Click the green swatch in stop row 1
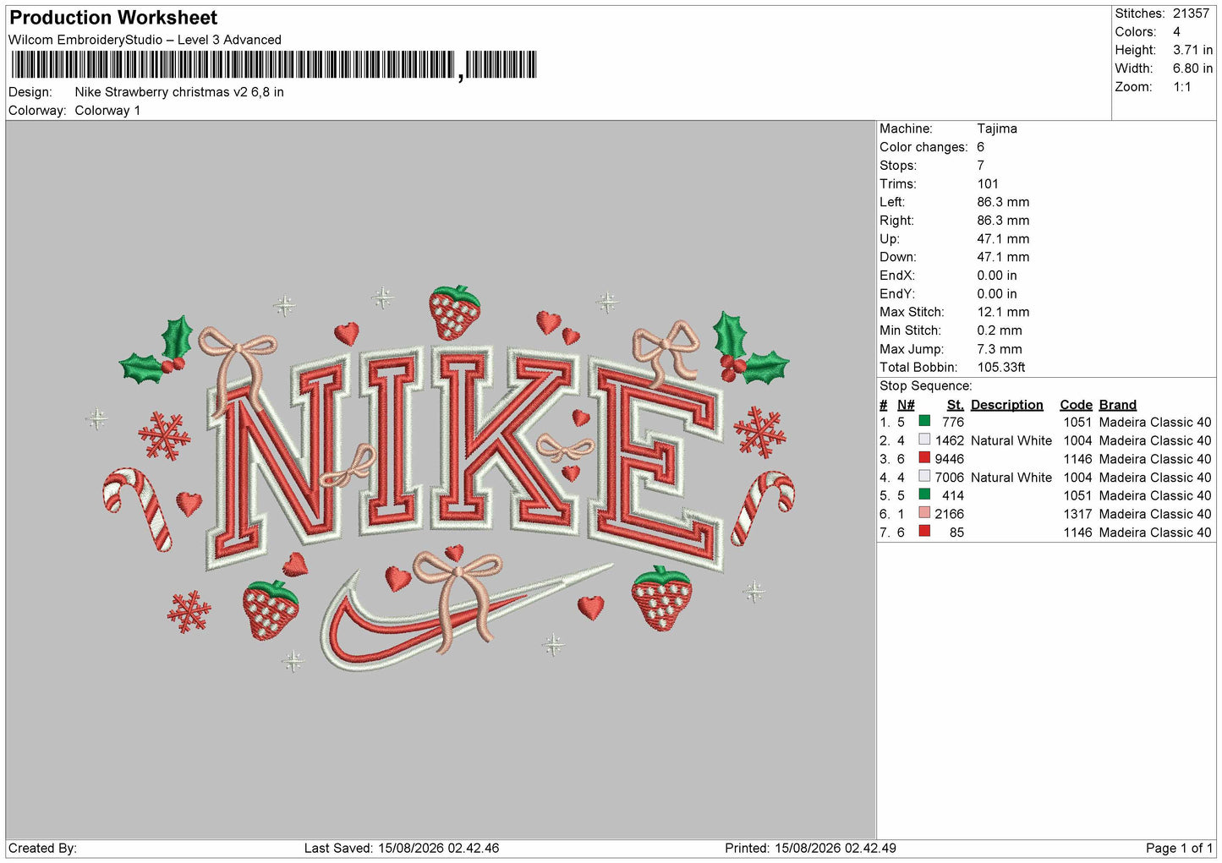Viewport: 1222px width, 863px height. (x=924, y=421)
